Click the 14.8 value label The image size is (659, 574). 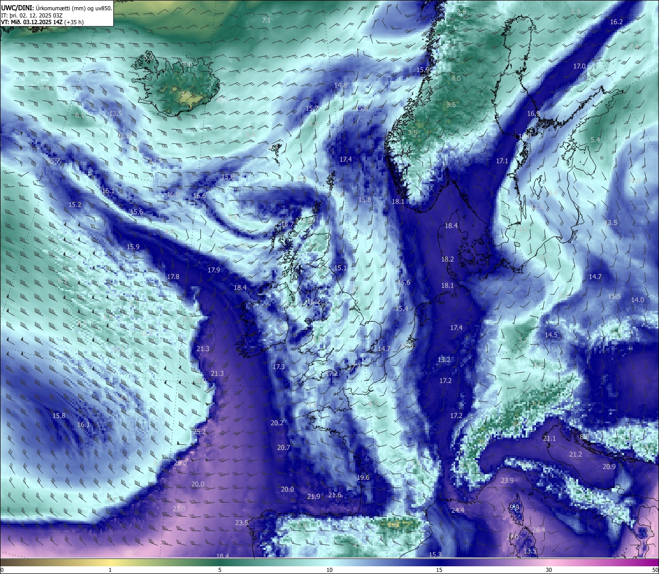(x=340, y=85)
